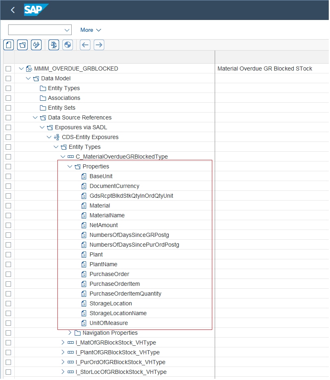Open the More menu
This screenshot has width=330, height=380.
[90, 30]
